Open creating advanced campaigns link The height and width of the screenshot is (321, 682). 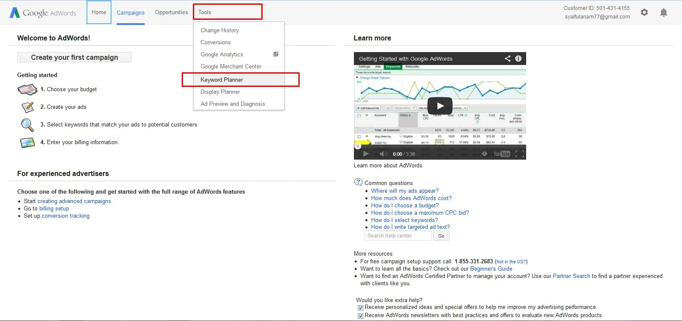click(74, 201)
